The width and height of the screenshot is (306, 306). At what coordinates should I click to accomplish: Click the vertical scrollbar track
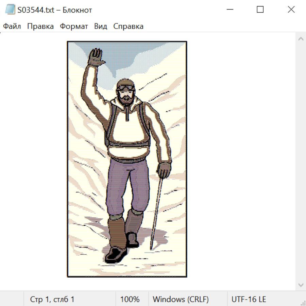coord(301,160)
